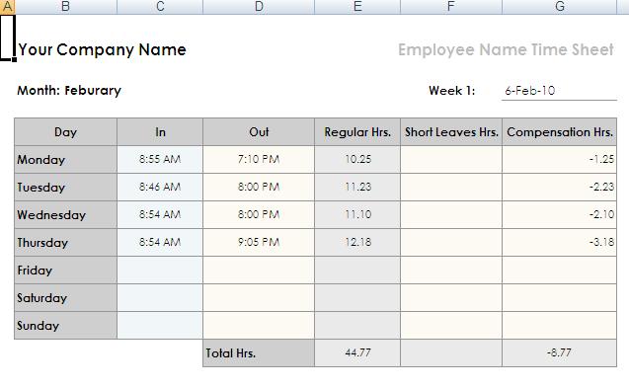Select column A header
This screenshot has height=388, width=629.
(x=7, y=7)
